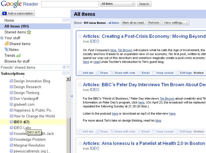Click the Shared items feed icon
This screenshot has height=153, width=206.
coord(7,43)
